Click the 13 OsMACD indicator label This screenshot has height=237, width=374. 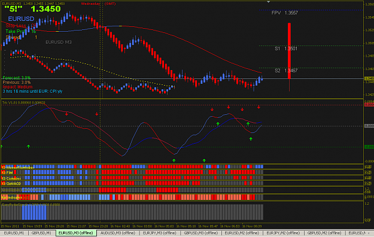(x=11, y=184)
